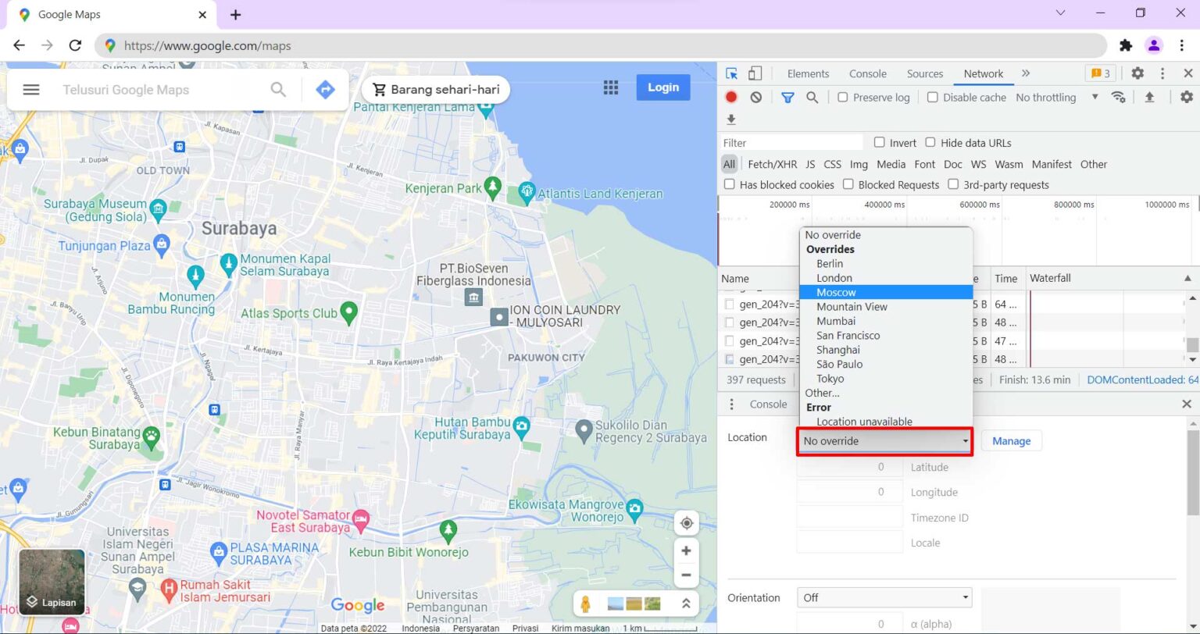Click the Maps search magnifier icon
1200x634 pixels.
pos(278,89)
